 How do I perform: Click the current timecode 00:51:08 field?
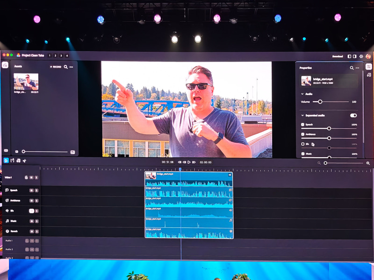click(x=167, y=162)
